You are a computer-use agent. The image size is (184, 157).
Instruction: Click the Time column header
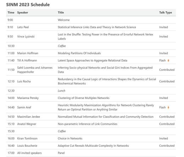tap(11, 12)
